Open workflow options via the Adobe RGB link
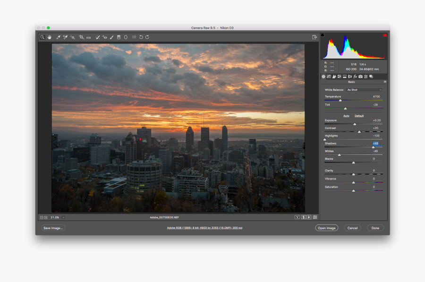This screenshot has height=282, width=425. coord(205,227)
